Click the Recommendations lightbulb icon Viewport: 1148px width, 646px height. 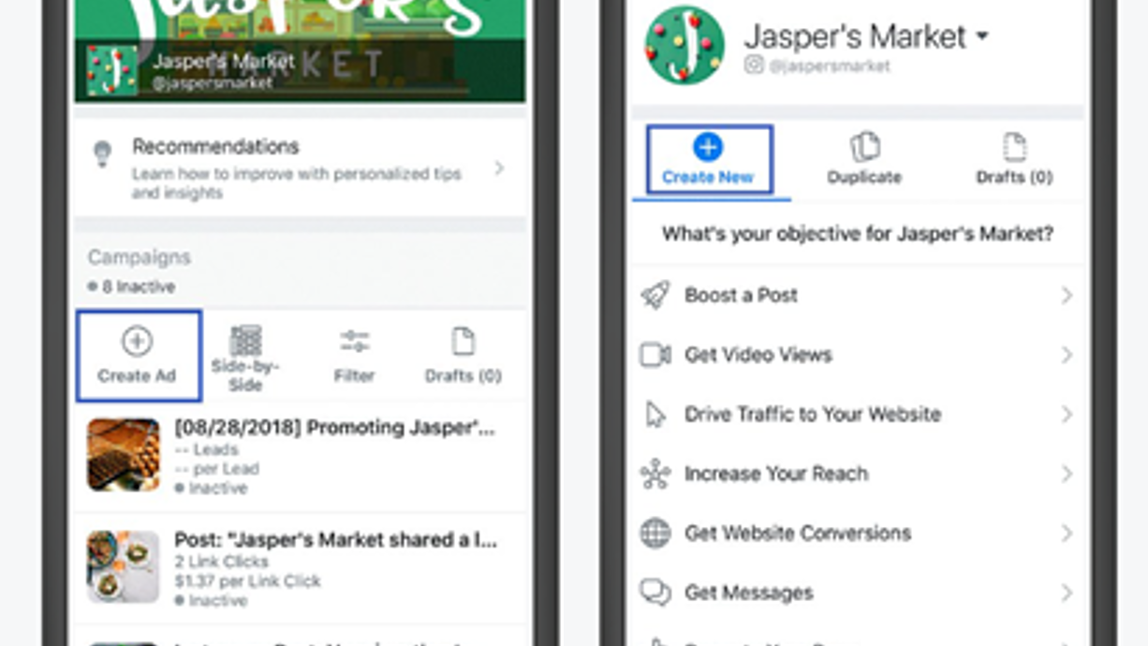103,154
